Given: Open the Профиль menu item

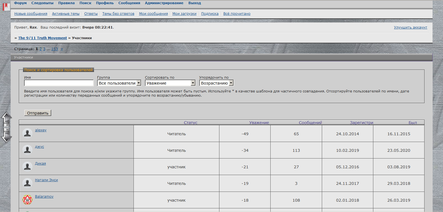Looking at the screenshot, I should click(x=105, y=3).
